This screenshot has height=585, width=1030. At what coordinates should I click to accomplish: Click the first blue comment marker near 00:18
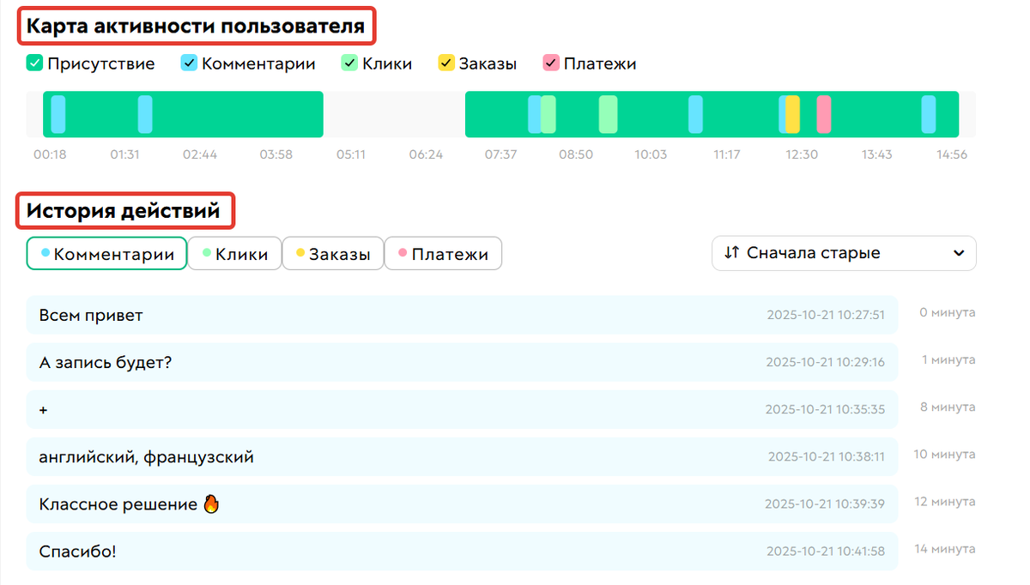pos(58,114)
